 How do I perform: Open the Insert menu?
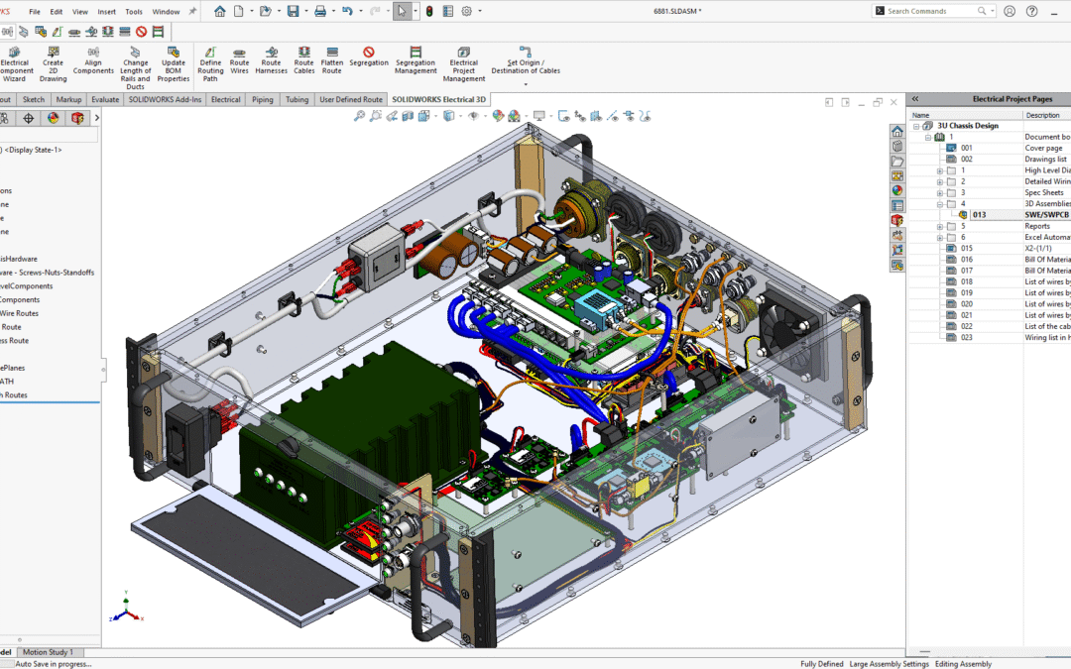pyautogui.click(x=106, y=11)
